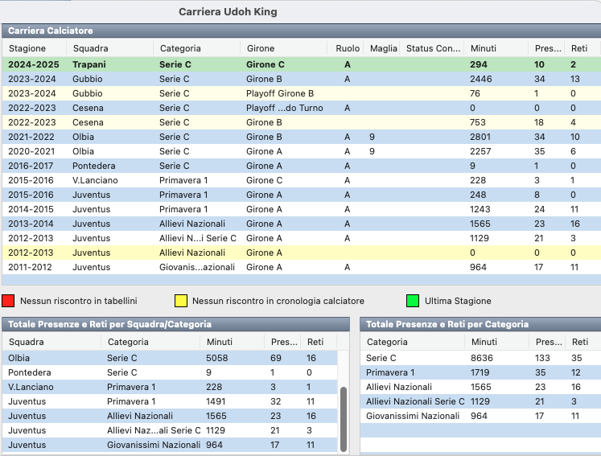Click the green Ultima Stagione swatch
601x456 pixels.
(x=413, y=301)
